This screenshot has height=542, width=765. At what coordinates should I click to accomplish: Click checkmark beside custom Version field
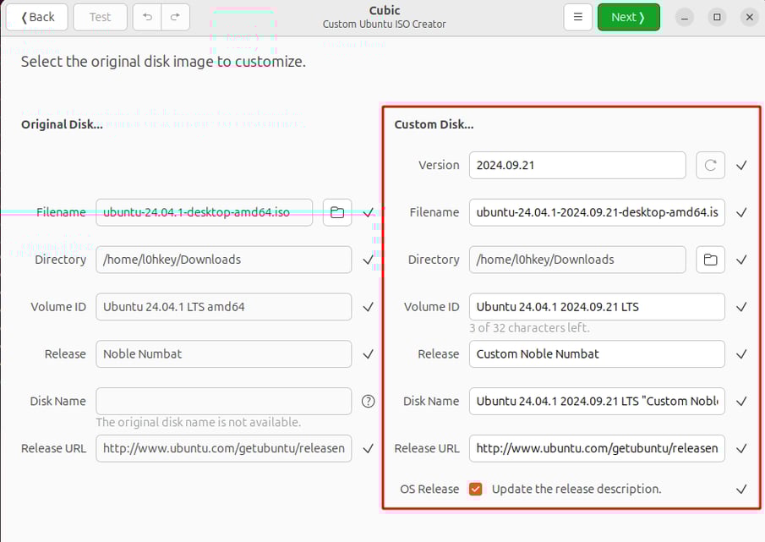click(x=741, y=166)
